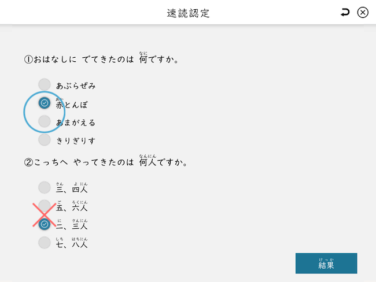Select the 赤とんぼ radio button
The width and height of the screenshot is (376, 282).
click(45, 103)
